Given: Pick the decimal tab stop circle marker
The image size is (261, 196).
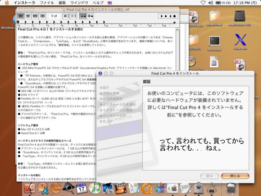Looking at the screenshot, I should click(x=175, y=16).
